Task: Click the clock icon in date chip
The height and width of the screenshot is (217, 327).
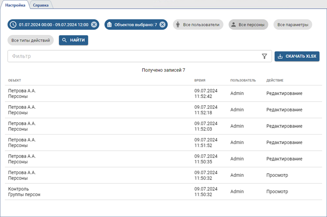Action: coord(13,24)
